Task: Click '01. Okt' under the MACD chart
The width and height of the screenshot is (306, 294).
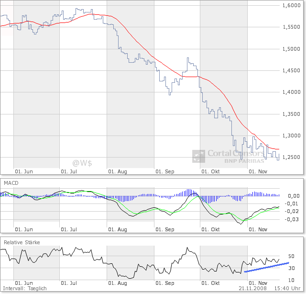Action: [x=210, y=229]
